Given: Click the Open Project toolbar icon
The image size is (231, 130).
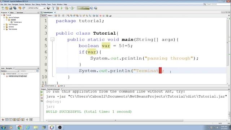Looking at the screenshot, I should coord(11,8).
